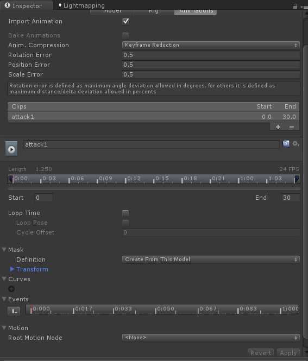Open Mask Definition dropdown
The image size is (308, 361).
(211, 259)
